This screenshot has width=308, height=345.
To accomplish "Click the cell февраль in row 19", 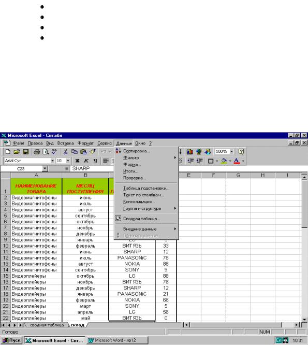I will pos(85,300).
